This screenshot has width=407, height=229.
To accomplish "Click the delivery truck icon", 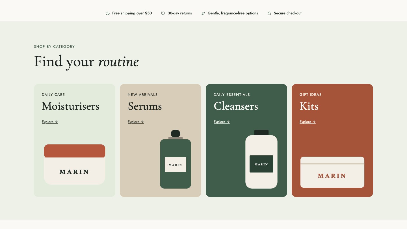I will (x=108, y=13).
